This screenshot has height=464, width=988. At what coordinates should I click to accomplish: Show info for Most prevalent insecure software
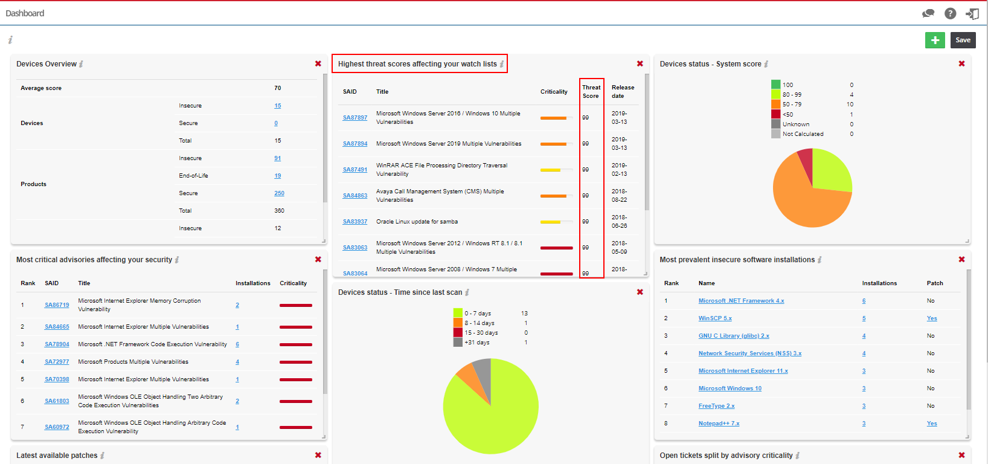(820, 260)
